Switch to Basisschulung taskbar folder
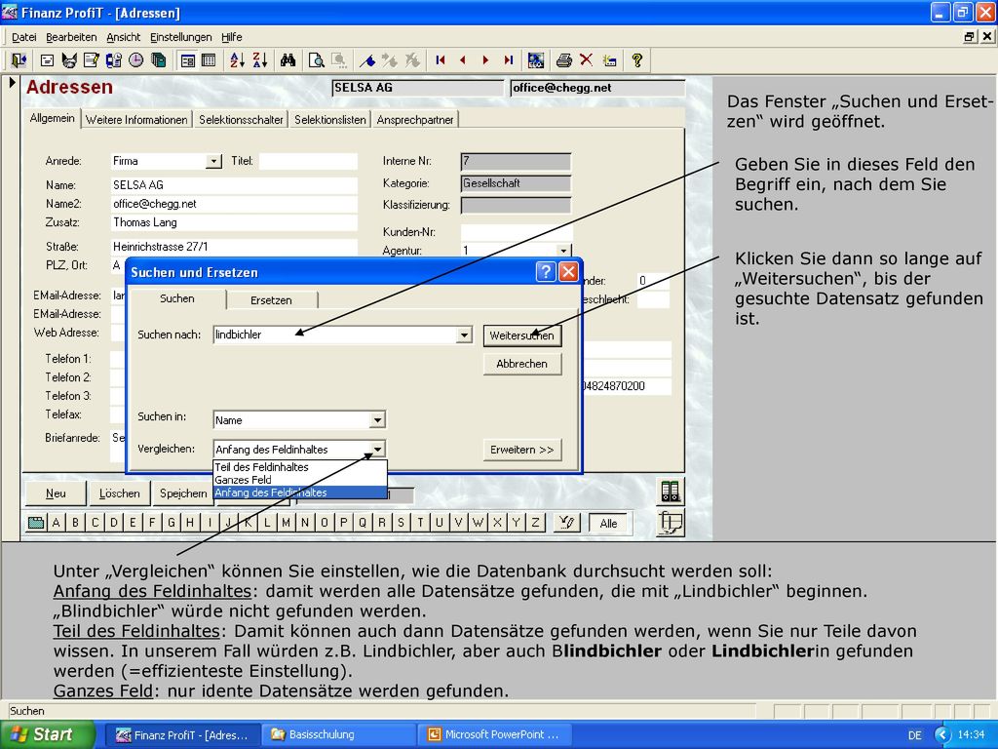The image size is (998, 749). tap(339, 734)
